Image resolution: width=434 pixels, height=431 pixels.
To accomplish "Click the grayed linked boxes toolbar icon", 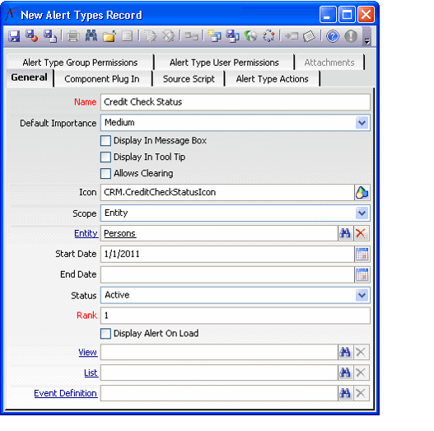I will coord(192,36).
